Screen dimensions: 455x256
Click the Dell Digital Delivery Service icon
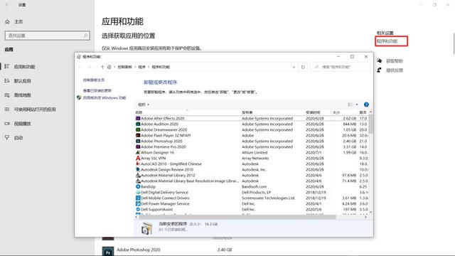pos(138,193)
